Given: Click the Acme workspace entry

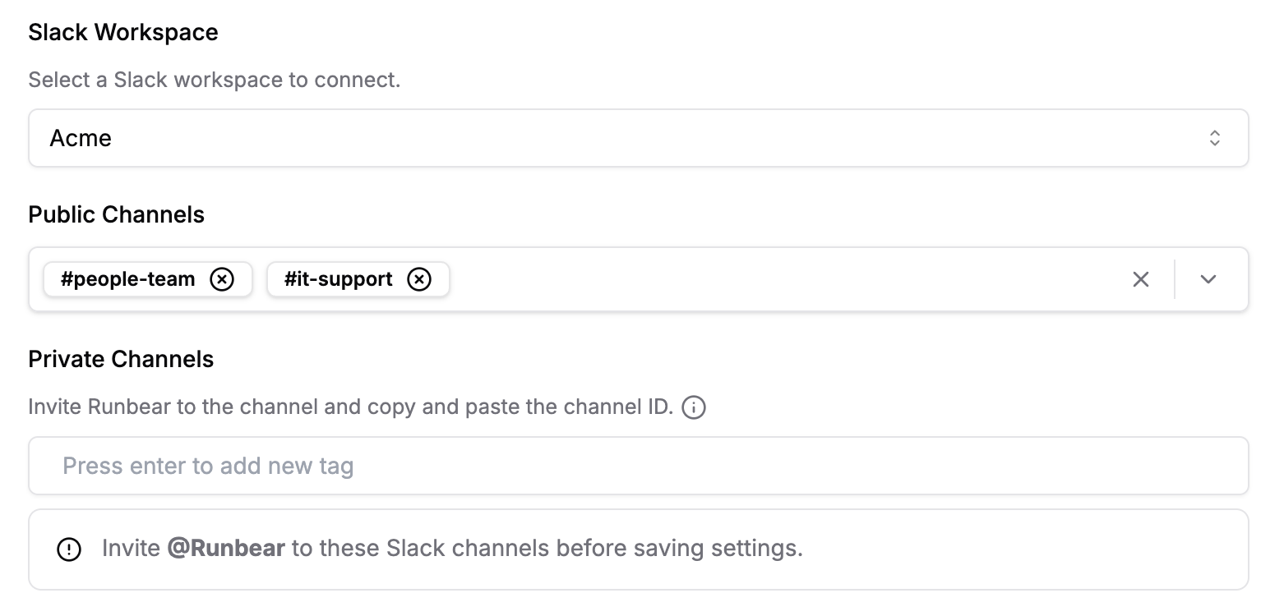Looking at the screenshot, I should pos(81,138).
